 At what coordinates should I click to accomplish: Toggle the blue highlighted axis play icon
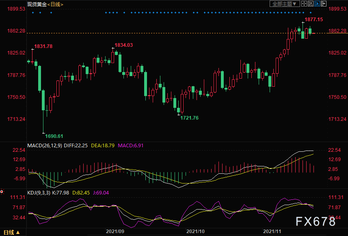[317, 4]
